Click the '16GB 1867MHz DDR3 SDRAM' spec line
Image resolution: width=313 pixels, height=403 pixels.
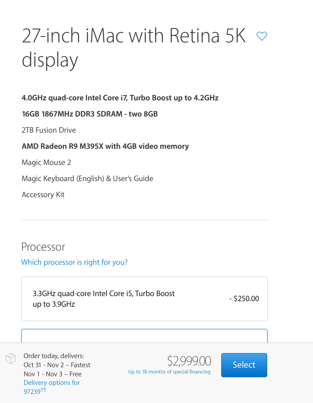pos(90,114)
